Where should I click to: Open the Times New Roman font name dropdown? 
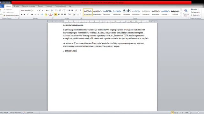pos(31,10)
